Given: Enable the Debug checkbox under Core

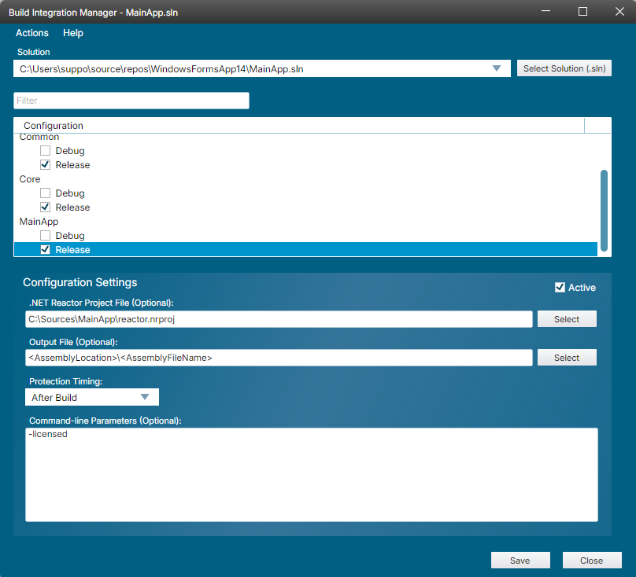Looking at the screenshot, I should pyautogui.click(x=46, y=193).
